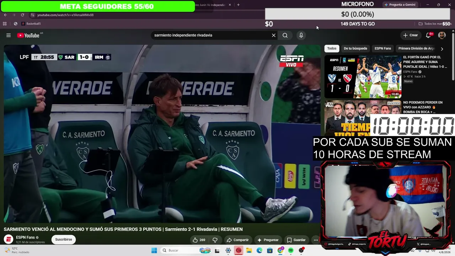
Task: Open Spotify on the taskbar
Action: click(291, 250)
